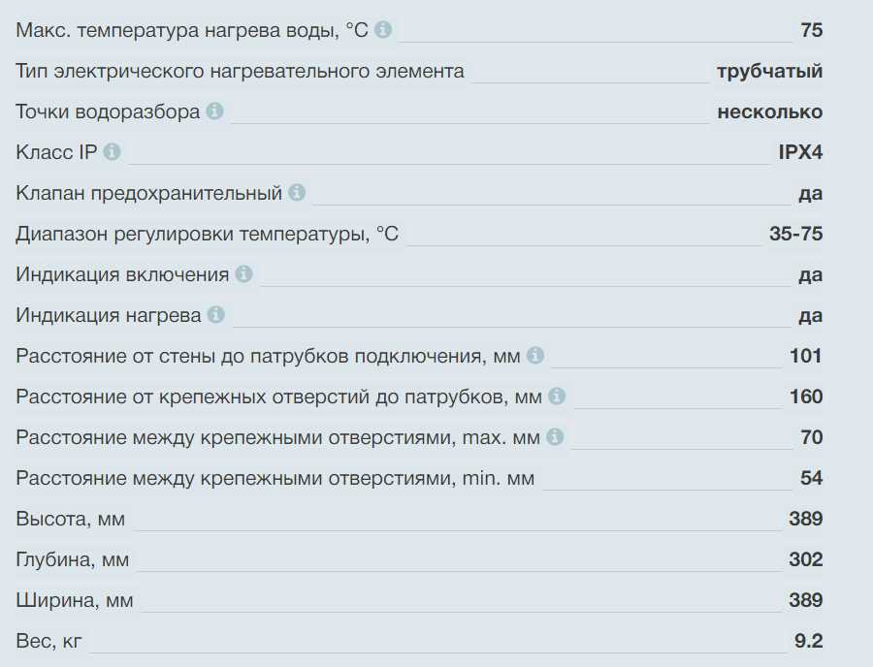Click the Диапазон регулировки температуры label
This screenshot has width=873, height=667.
pyautogui.click(x=207, y=234)
